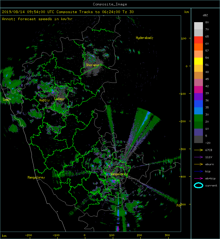Click the magenta 39-42 dBZ swatch
Image resolution: width=220 pixels, height=239 pixels.
coord(198,89)
